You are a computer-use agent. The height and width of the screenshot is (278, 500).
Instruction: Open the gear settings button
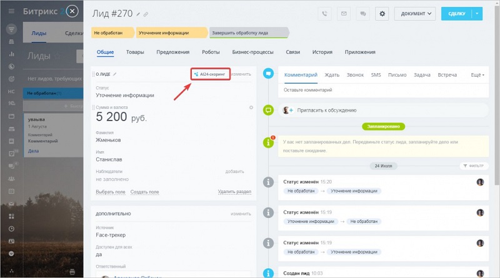(382, 14)
